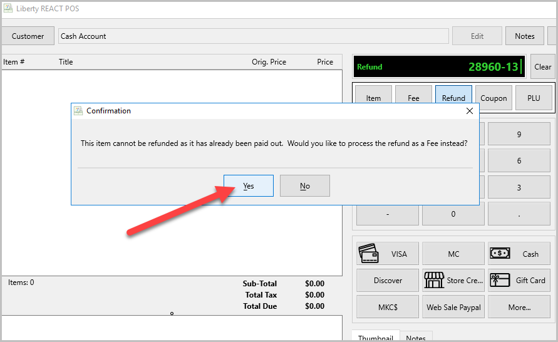Switch to Coupon entry mode
Image resolution: width=558 pixels, height=342 pixels.
pyautogui.click(x=493, y=98)
